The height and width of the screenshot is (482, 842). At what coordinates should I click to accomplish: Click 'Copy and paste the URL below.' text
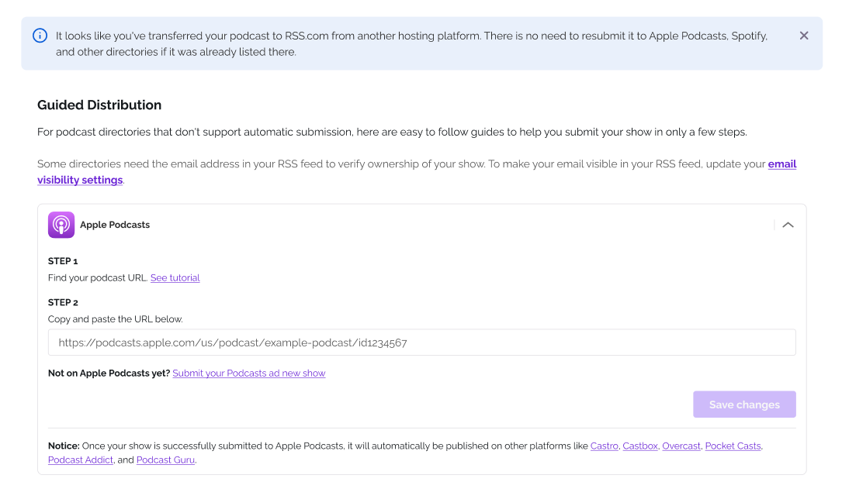pyautogui.click(x=116, y=319)
